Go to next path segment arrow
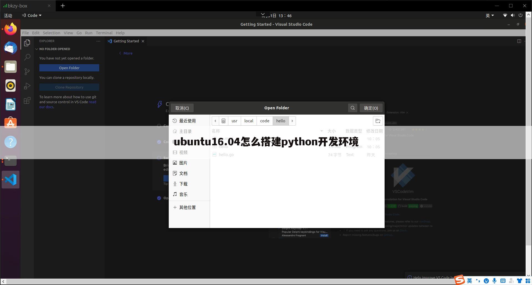 (292, 121)
